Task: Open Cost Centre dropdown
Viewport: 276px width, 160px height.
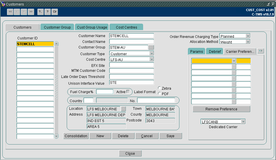Action: 152,59
